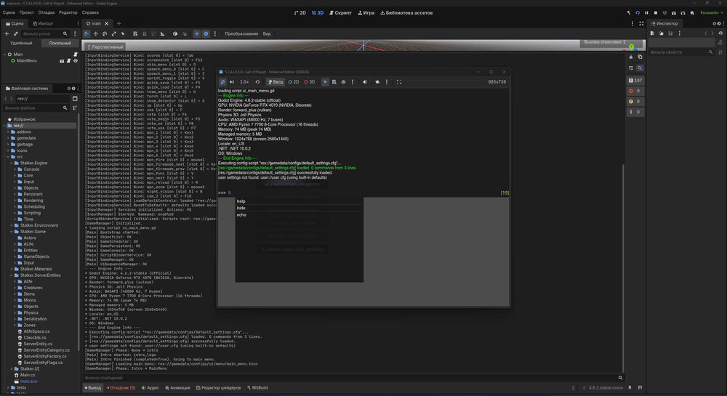Reload the running project icon

coord(638,13)
